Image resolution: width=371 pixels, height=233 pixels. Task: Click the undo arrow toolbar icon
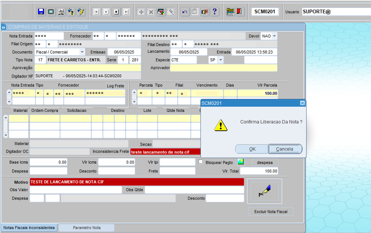coord(185,12)
